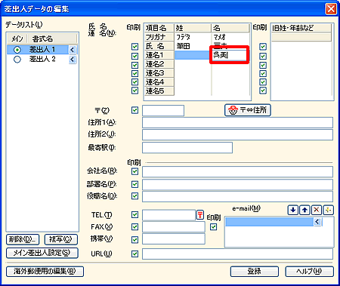Open the arrow beside 差出人 2 row
Image resolution: width=340 pixels, height=286 pixels.
tap(73, 60)
